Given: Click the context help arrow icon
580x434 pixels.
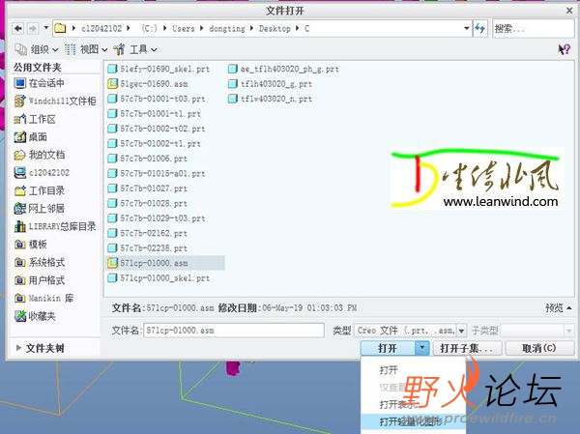Looking at the screenshot, I should (x=565, y=49).
